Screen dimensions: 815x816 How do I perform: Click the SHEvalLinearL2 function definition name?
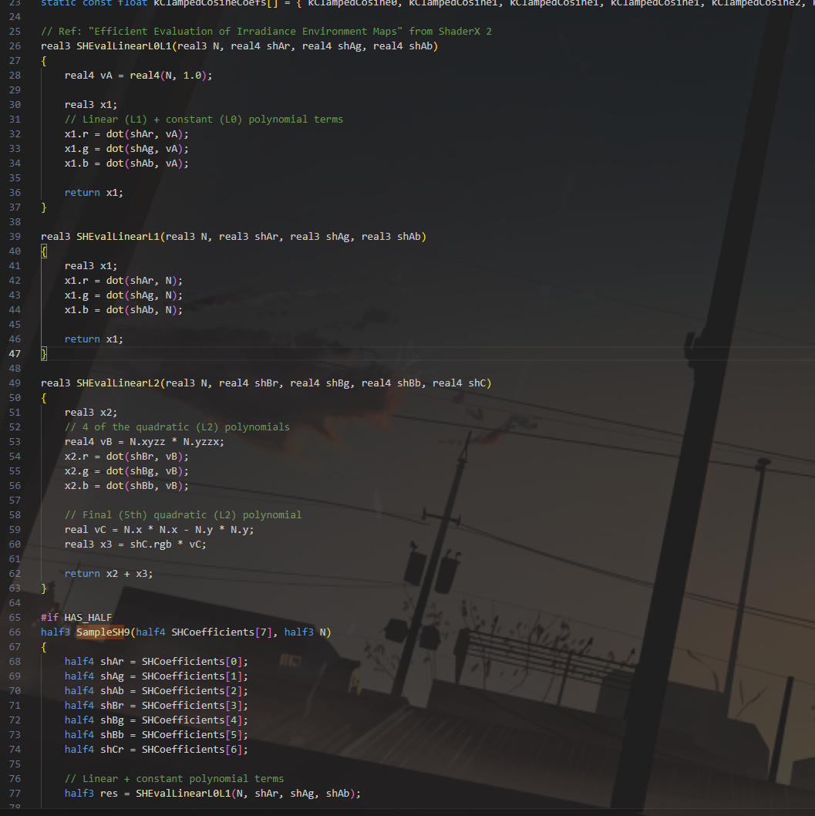click(x=118, y=383)
